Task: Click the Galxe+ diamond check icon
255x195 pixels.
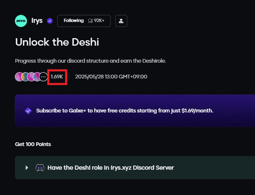Action: point(28,111)
